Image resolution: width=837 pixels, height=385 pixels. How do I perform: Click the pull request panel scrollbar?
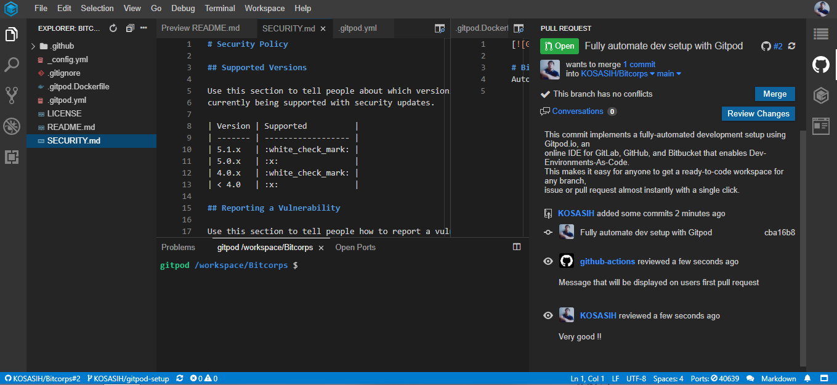tap(803, 248)
